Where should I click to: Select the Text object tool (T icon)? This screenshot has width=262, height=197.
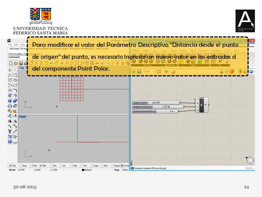point(10,132)
